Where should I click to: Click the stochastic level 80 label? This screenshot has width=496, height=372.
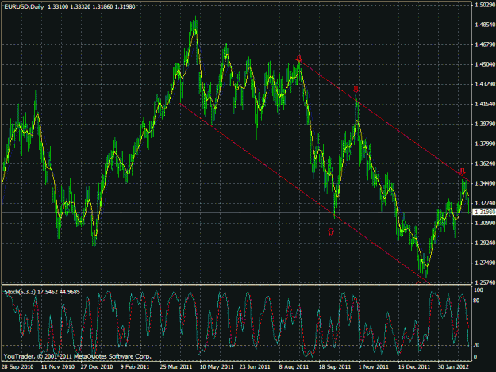477,301
